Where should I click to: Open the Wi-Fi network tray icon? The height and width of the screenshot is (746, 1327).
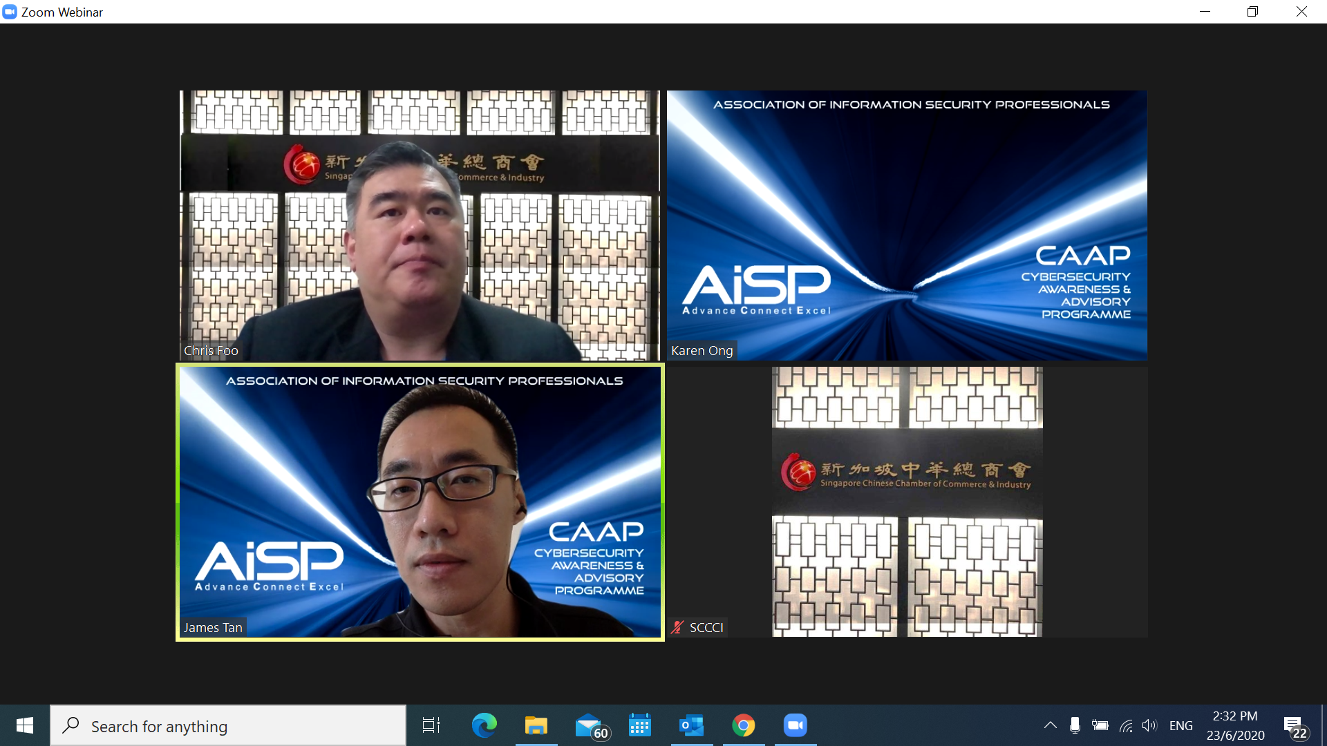pyautogui.click(x=1126, y=725)
